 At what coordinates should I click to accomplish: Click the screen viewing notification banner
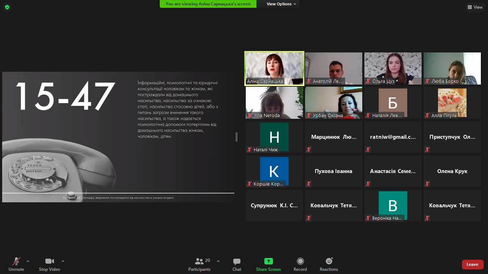click(210, 4)
